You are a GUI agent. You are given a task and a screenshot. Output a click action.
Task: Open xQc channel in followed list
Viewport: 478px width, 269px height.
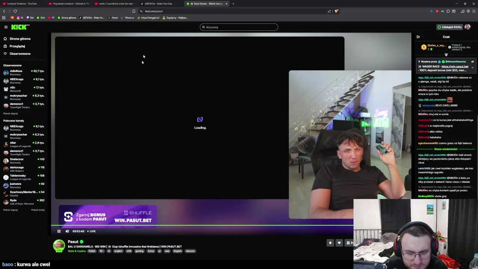coord(24,89)
